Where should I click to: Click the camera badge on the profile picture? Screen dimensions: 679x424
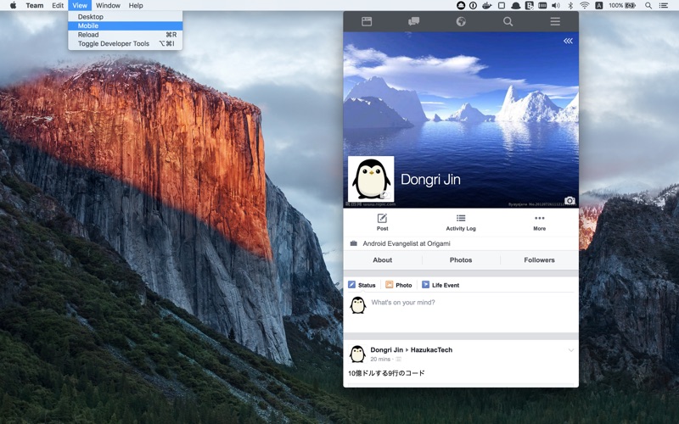click(386, 195)
